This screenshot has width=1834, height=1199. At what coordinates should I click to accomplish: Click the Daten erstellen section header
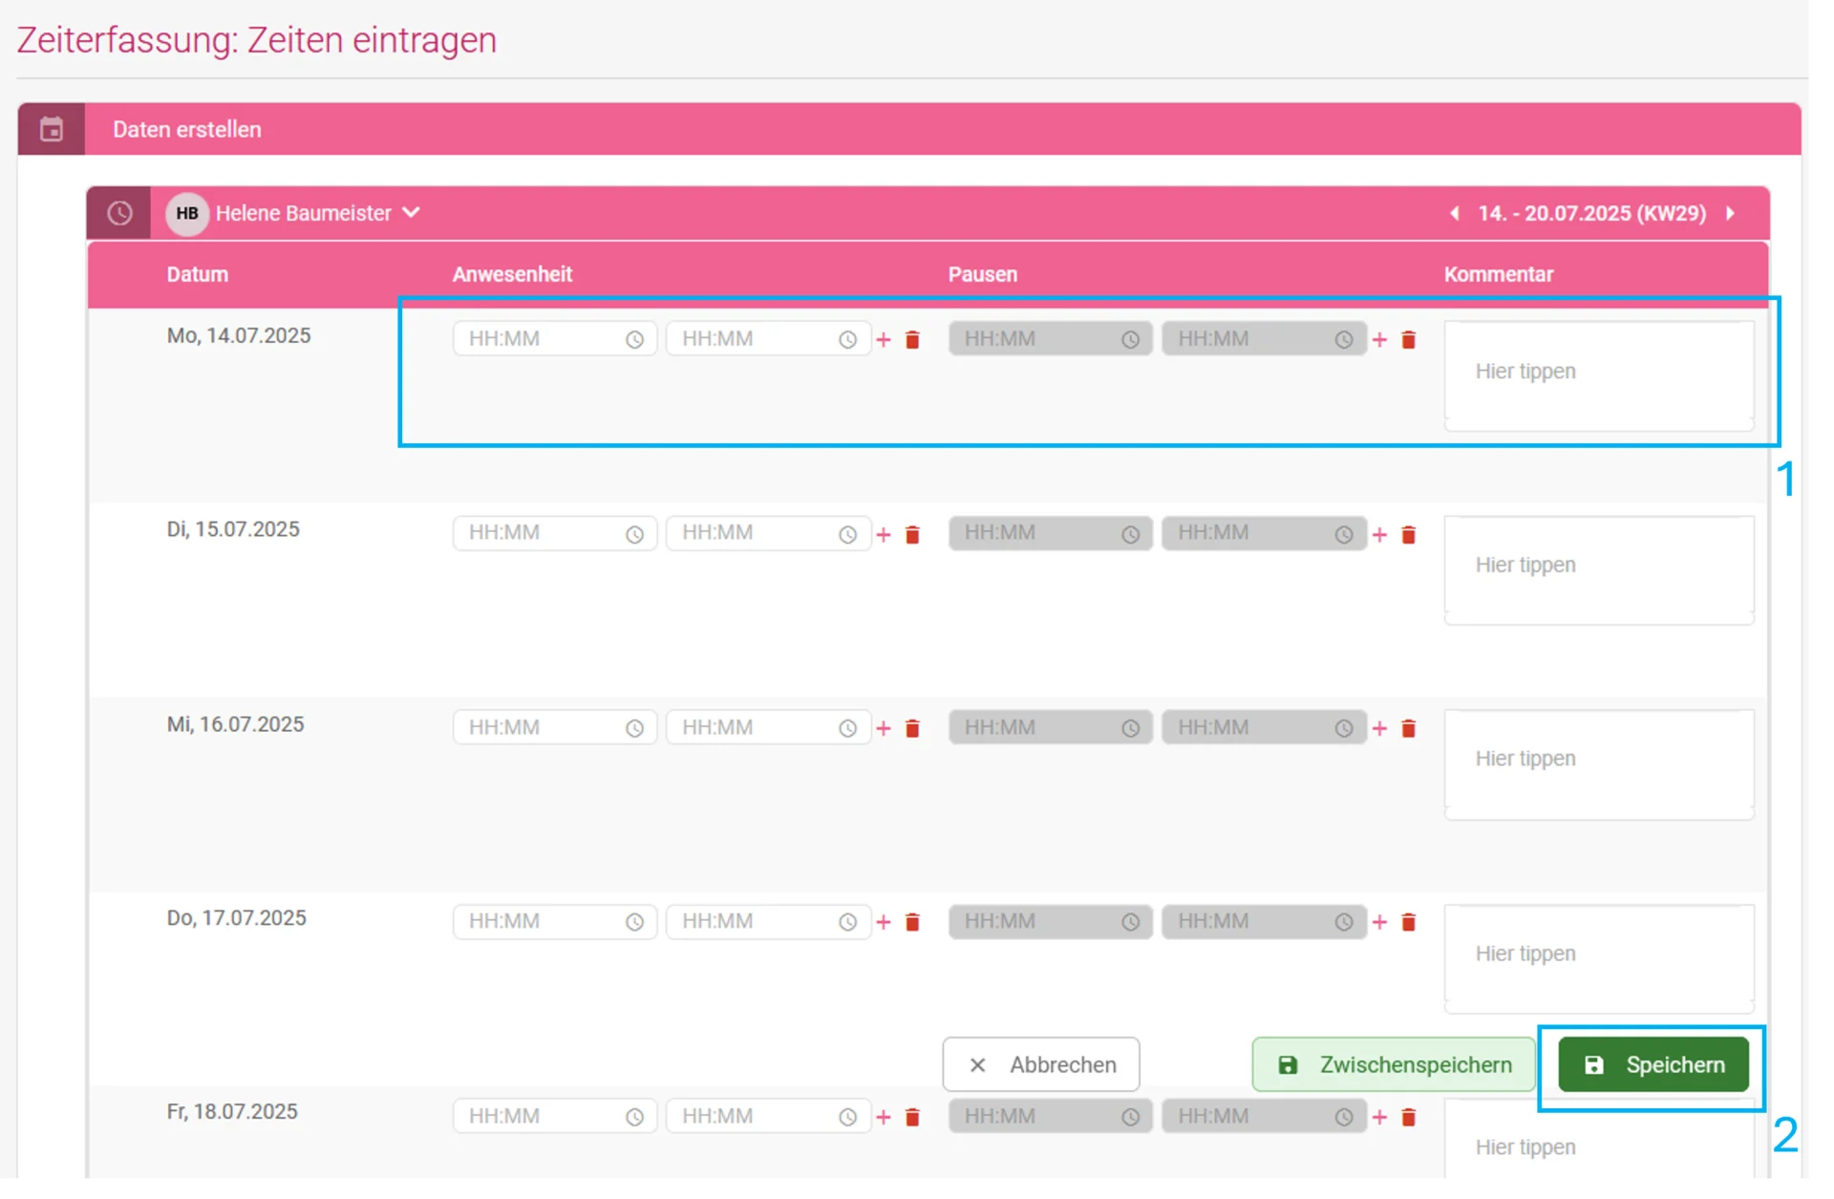909,129
